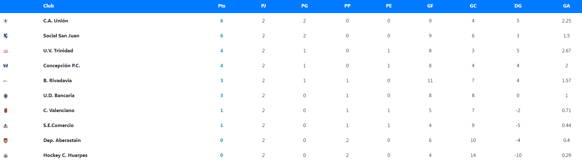Click the U.V. Trinidad crest icon

click(x=6, y=51)
